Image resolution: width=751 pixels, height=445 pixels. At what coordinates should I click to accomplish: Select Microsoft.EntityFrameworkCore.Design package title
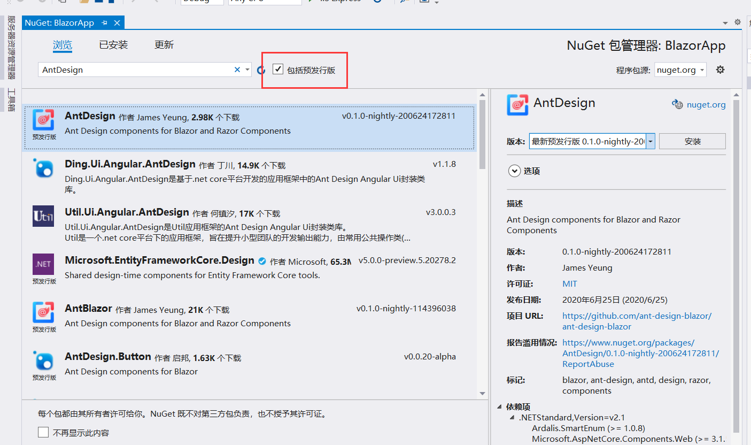click(159, 260)
